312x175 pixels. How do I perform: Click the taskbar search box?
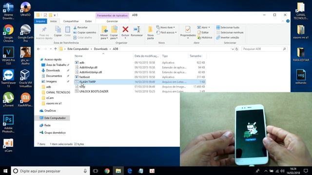click(x=50, y=171)
